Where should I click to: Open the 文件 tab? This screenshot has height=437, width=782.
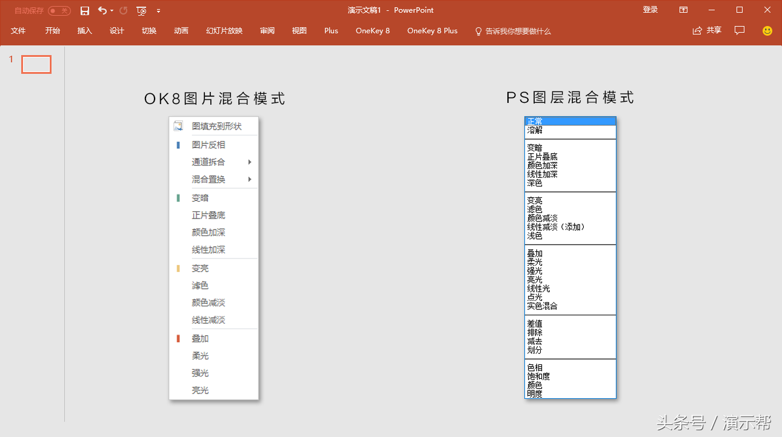(18, 31)
